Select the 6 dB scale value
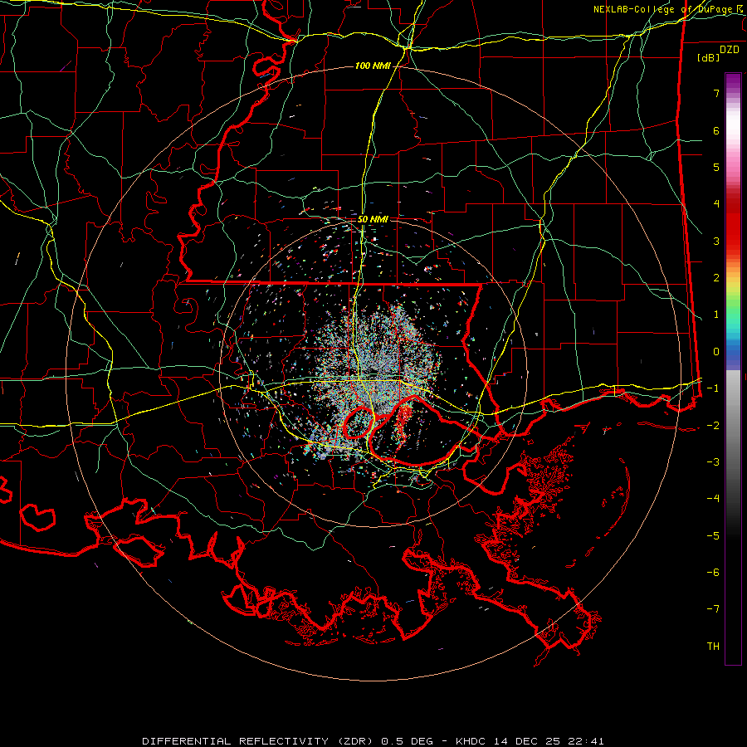Screen dimensions: 747x747 tap(716, 130)
